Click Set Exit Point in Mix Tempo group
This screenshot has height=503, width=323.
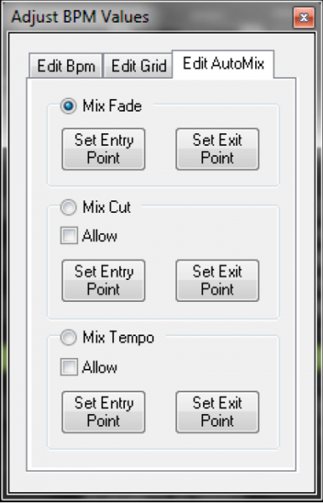click(x=217, y=412)
